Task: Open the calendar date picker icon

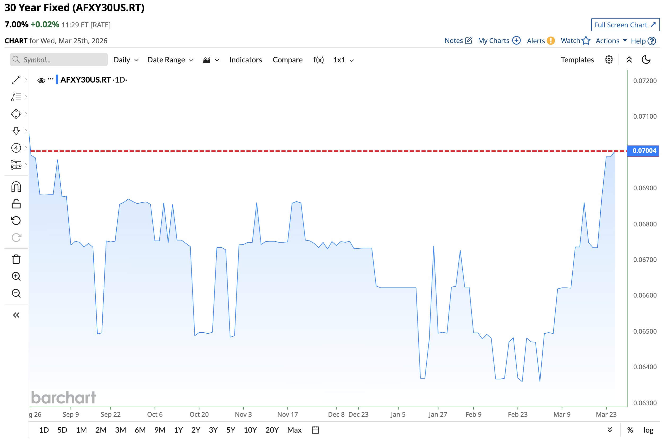Action: pos(316,430)
